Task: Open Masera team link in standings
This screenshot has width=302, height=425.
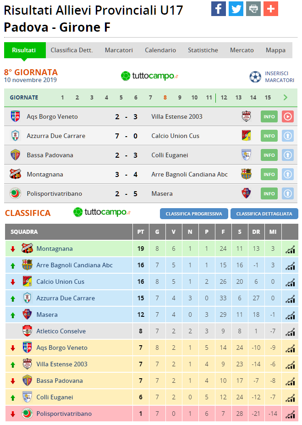Action: (x=47, y=315)
